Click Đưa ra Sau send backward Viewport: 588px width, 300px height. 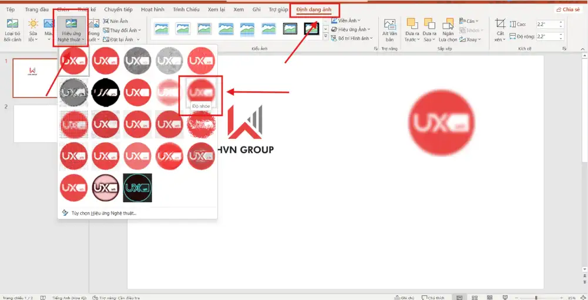click(429, 30)
